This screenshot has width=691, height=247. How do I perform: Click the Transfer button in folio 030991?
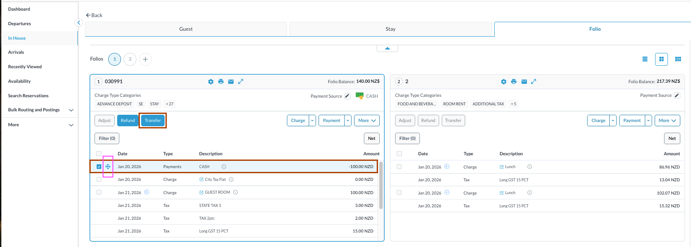click(x=153, y=121)
